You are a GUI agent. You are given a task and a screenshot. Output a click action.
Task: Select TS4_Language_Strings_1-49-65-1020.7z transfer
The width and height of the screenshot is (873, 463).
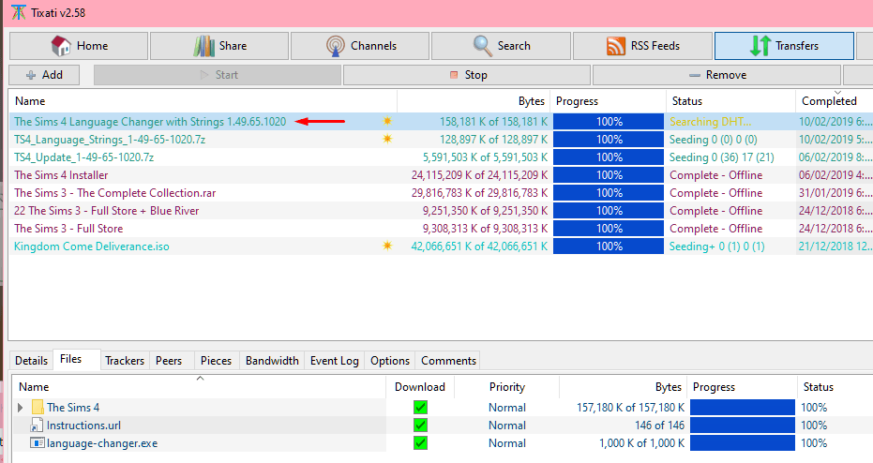(x=110, y=139)
